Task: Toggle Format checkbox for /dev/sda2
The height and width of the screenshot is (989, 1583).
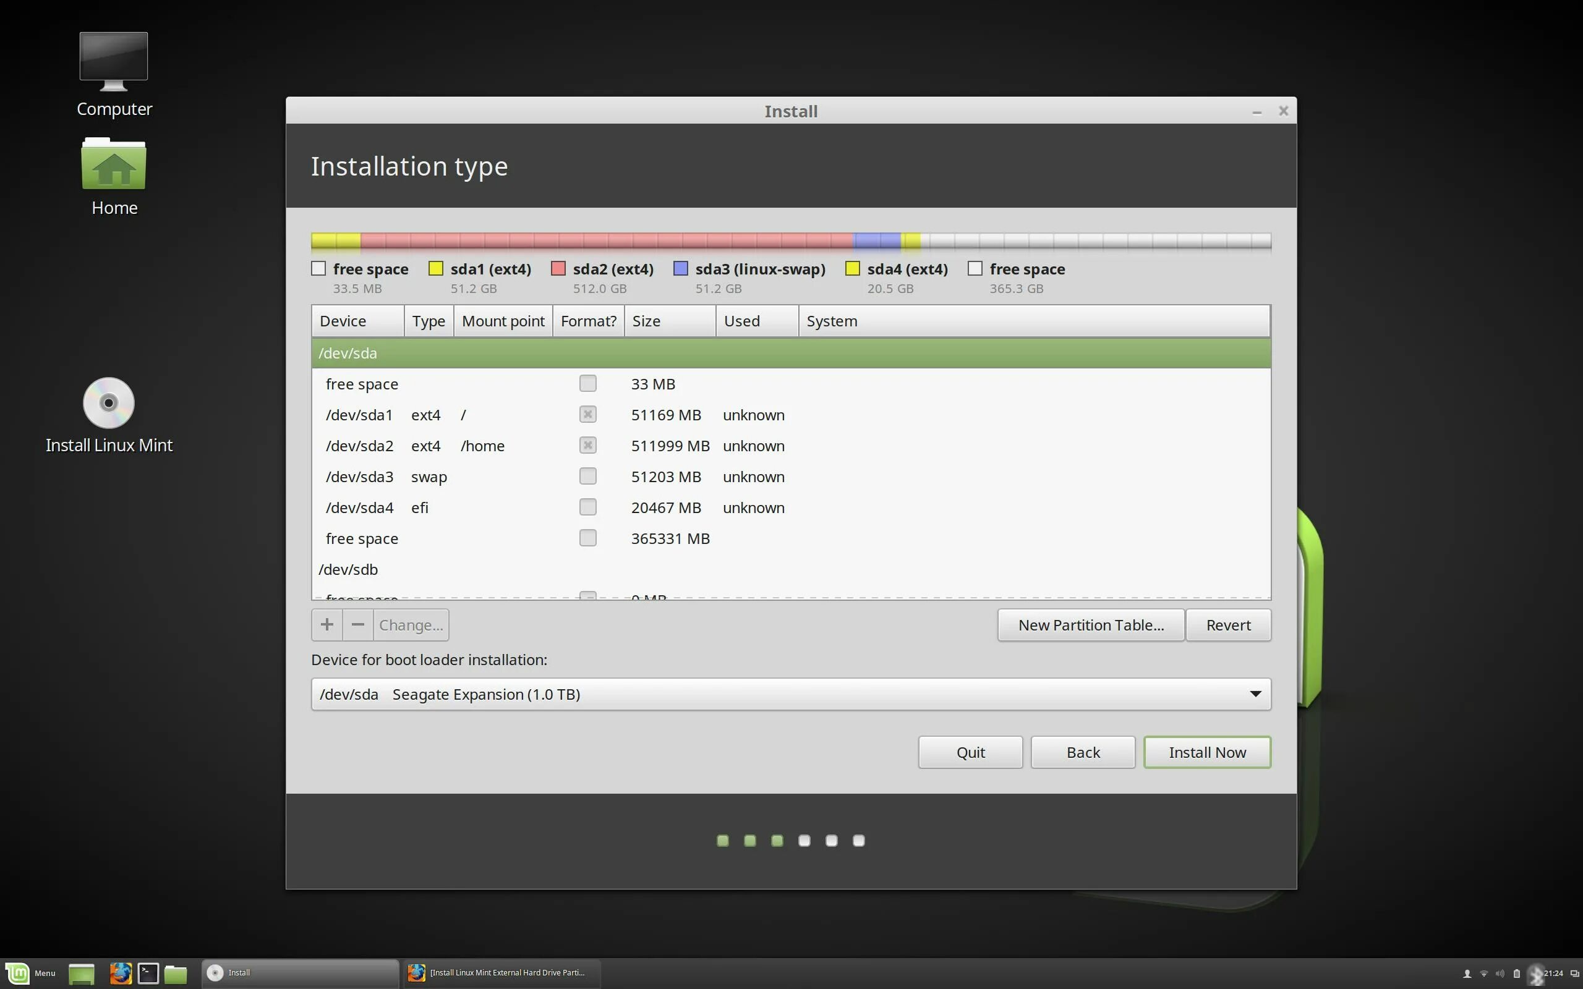Action: point(587,444)
